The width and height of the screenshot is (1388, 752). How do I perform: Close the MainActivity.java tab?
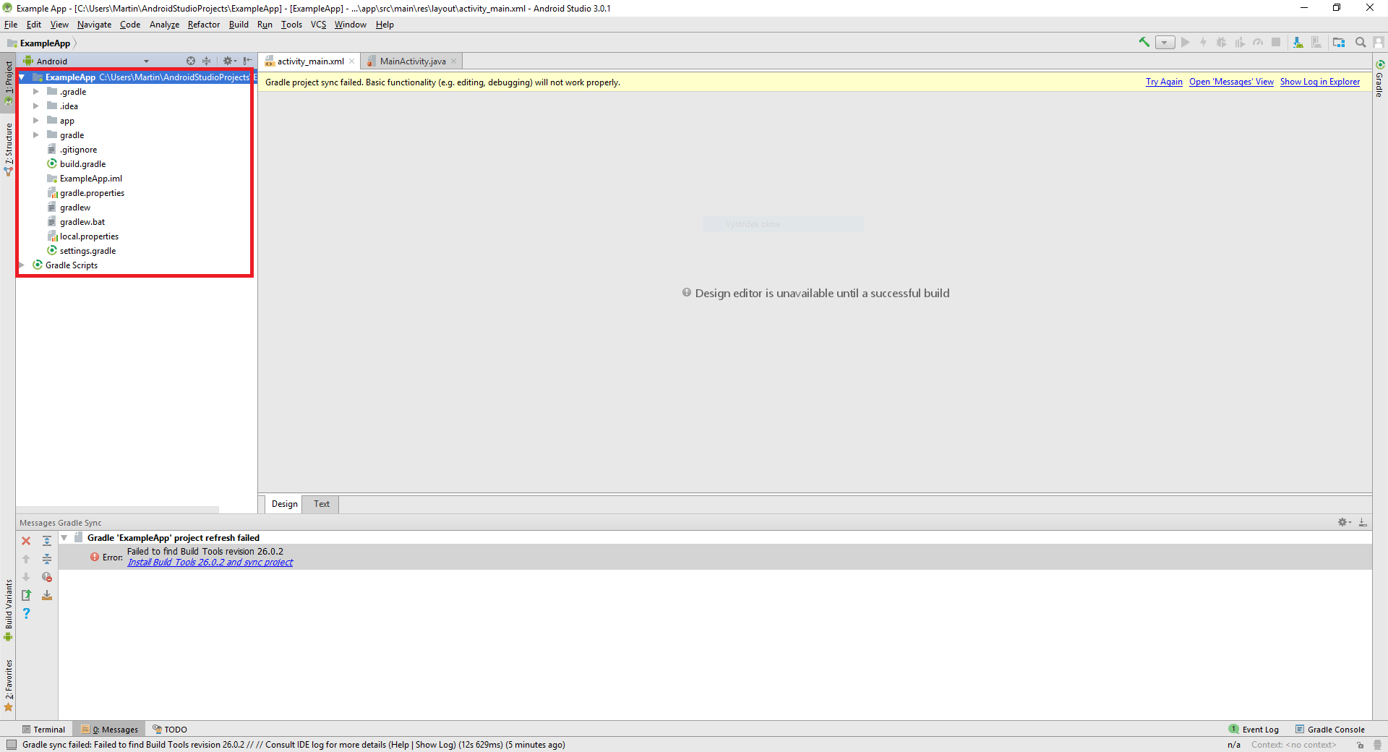click(x=454, y=61)
